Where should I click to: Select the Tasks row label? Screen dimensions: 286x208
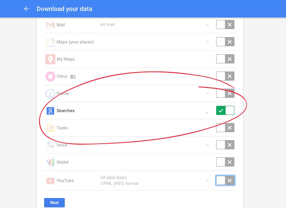point(62,128)
